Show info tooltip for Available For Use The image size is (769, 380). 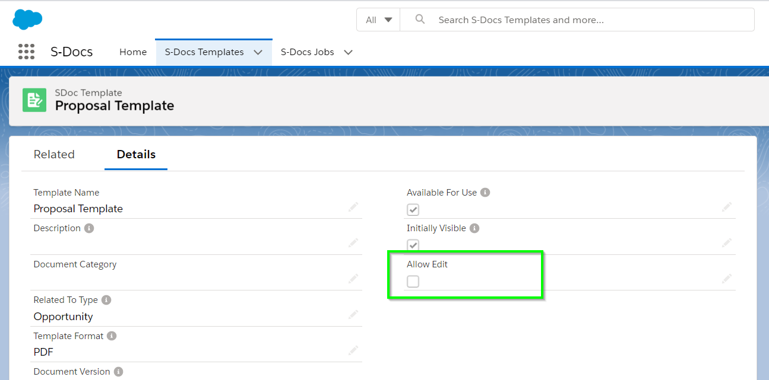[485, 193]
